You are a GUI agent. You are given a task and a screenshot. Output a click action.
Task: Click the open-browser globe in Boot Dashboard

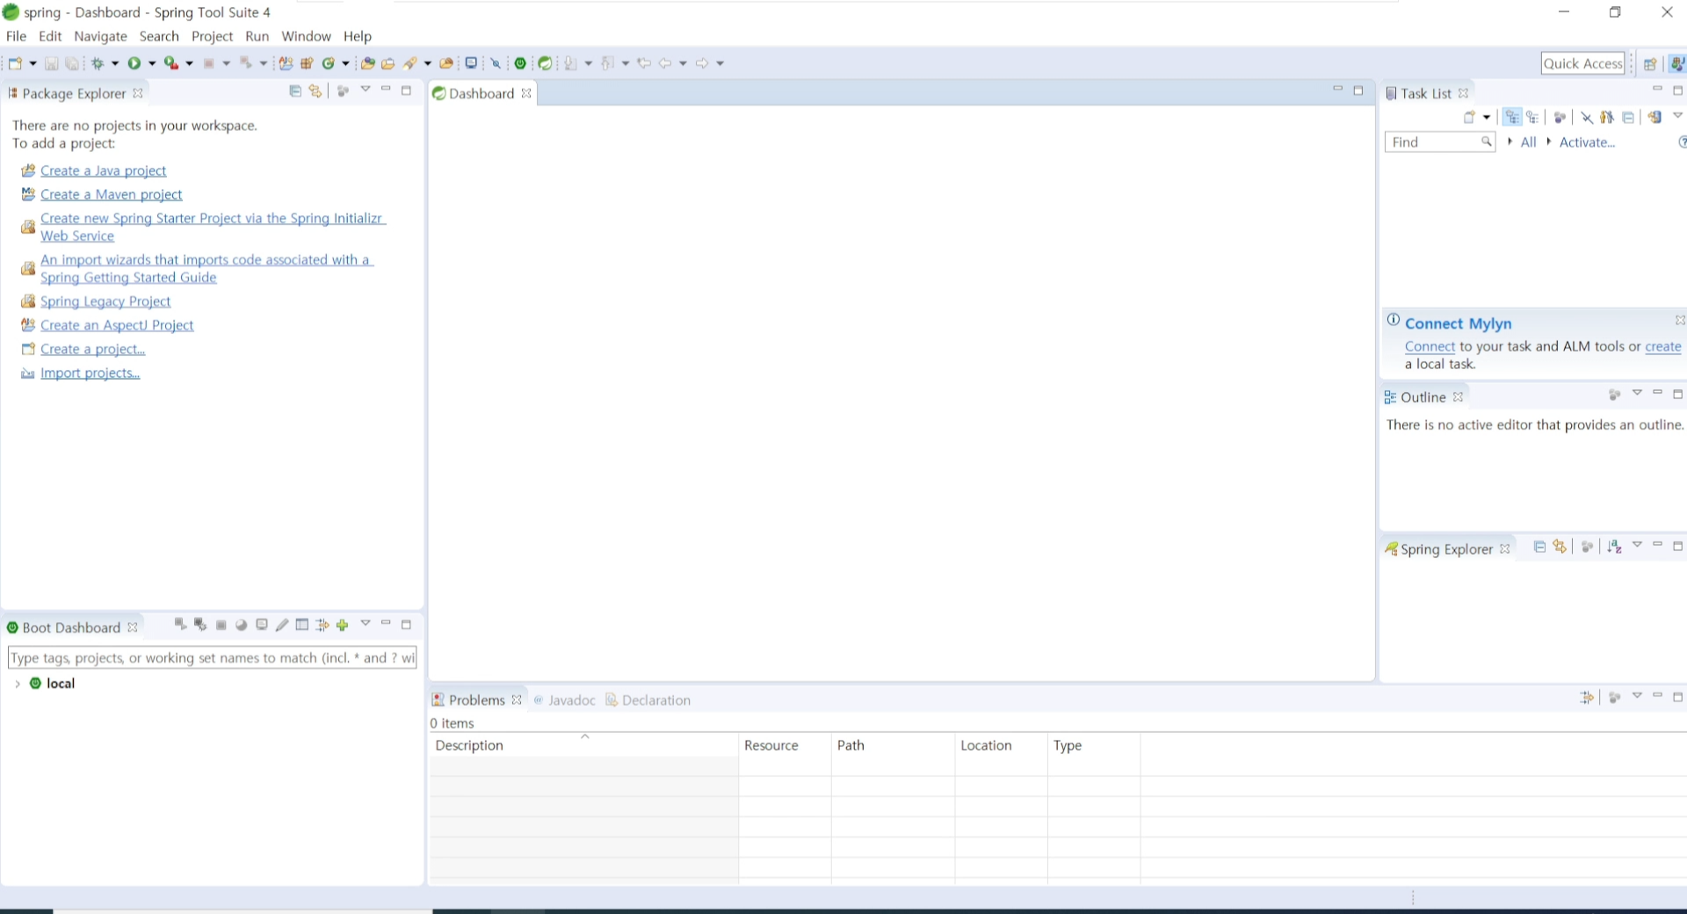242,625
